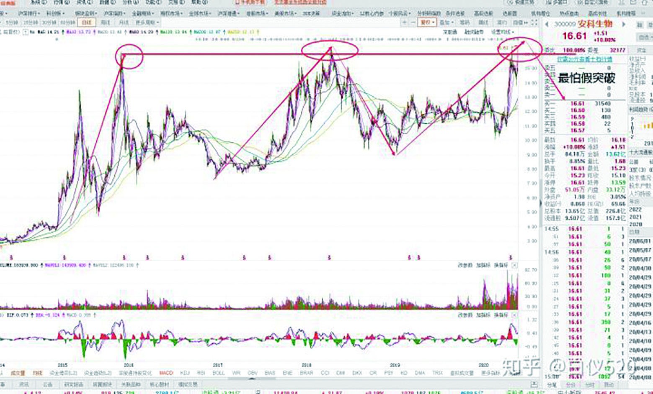Close the volume indicator panel
The height and width of the screenshot is (394, 653).
[514, 265]
